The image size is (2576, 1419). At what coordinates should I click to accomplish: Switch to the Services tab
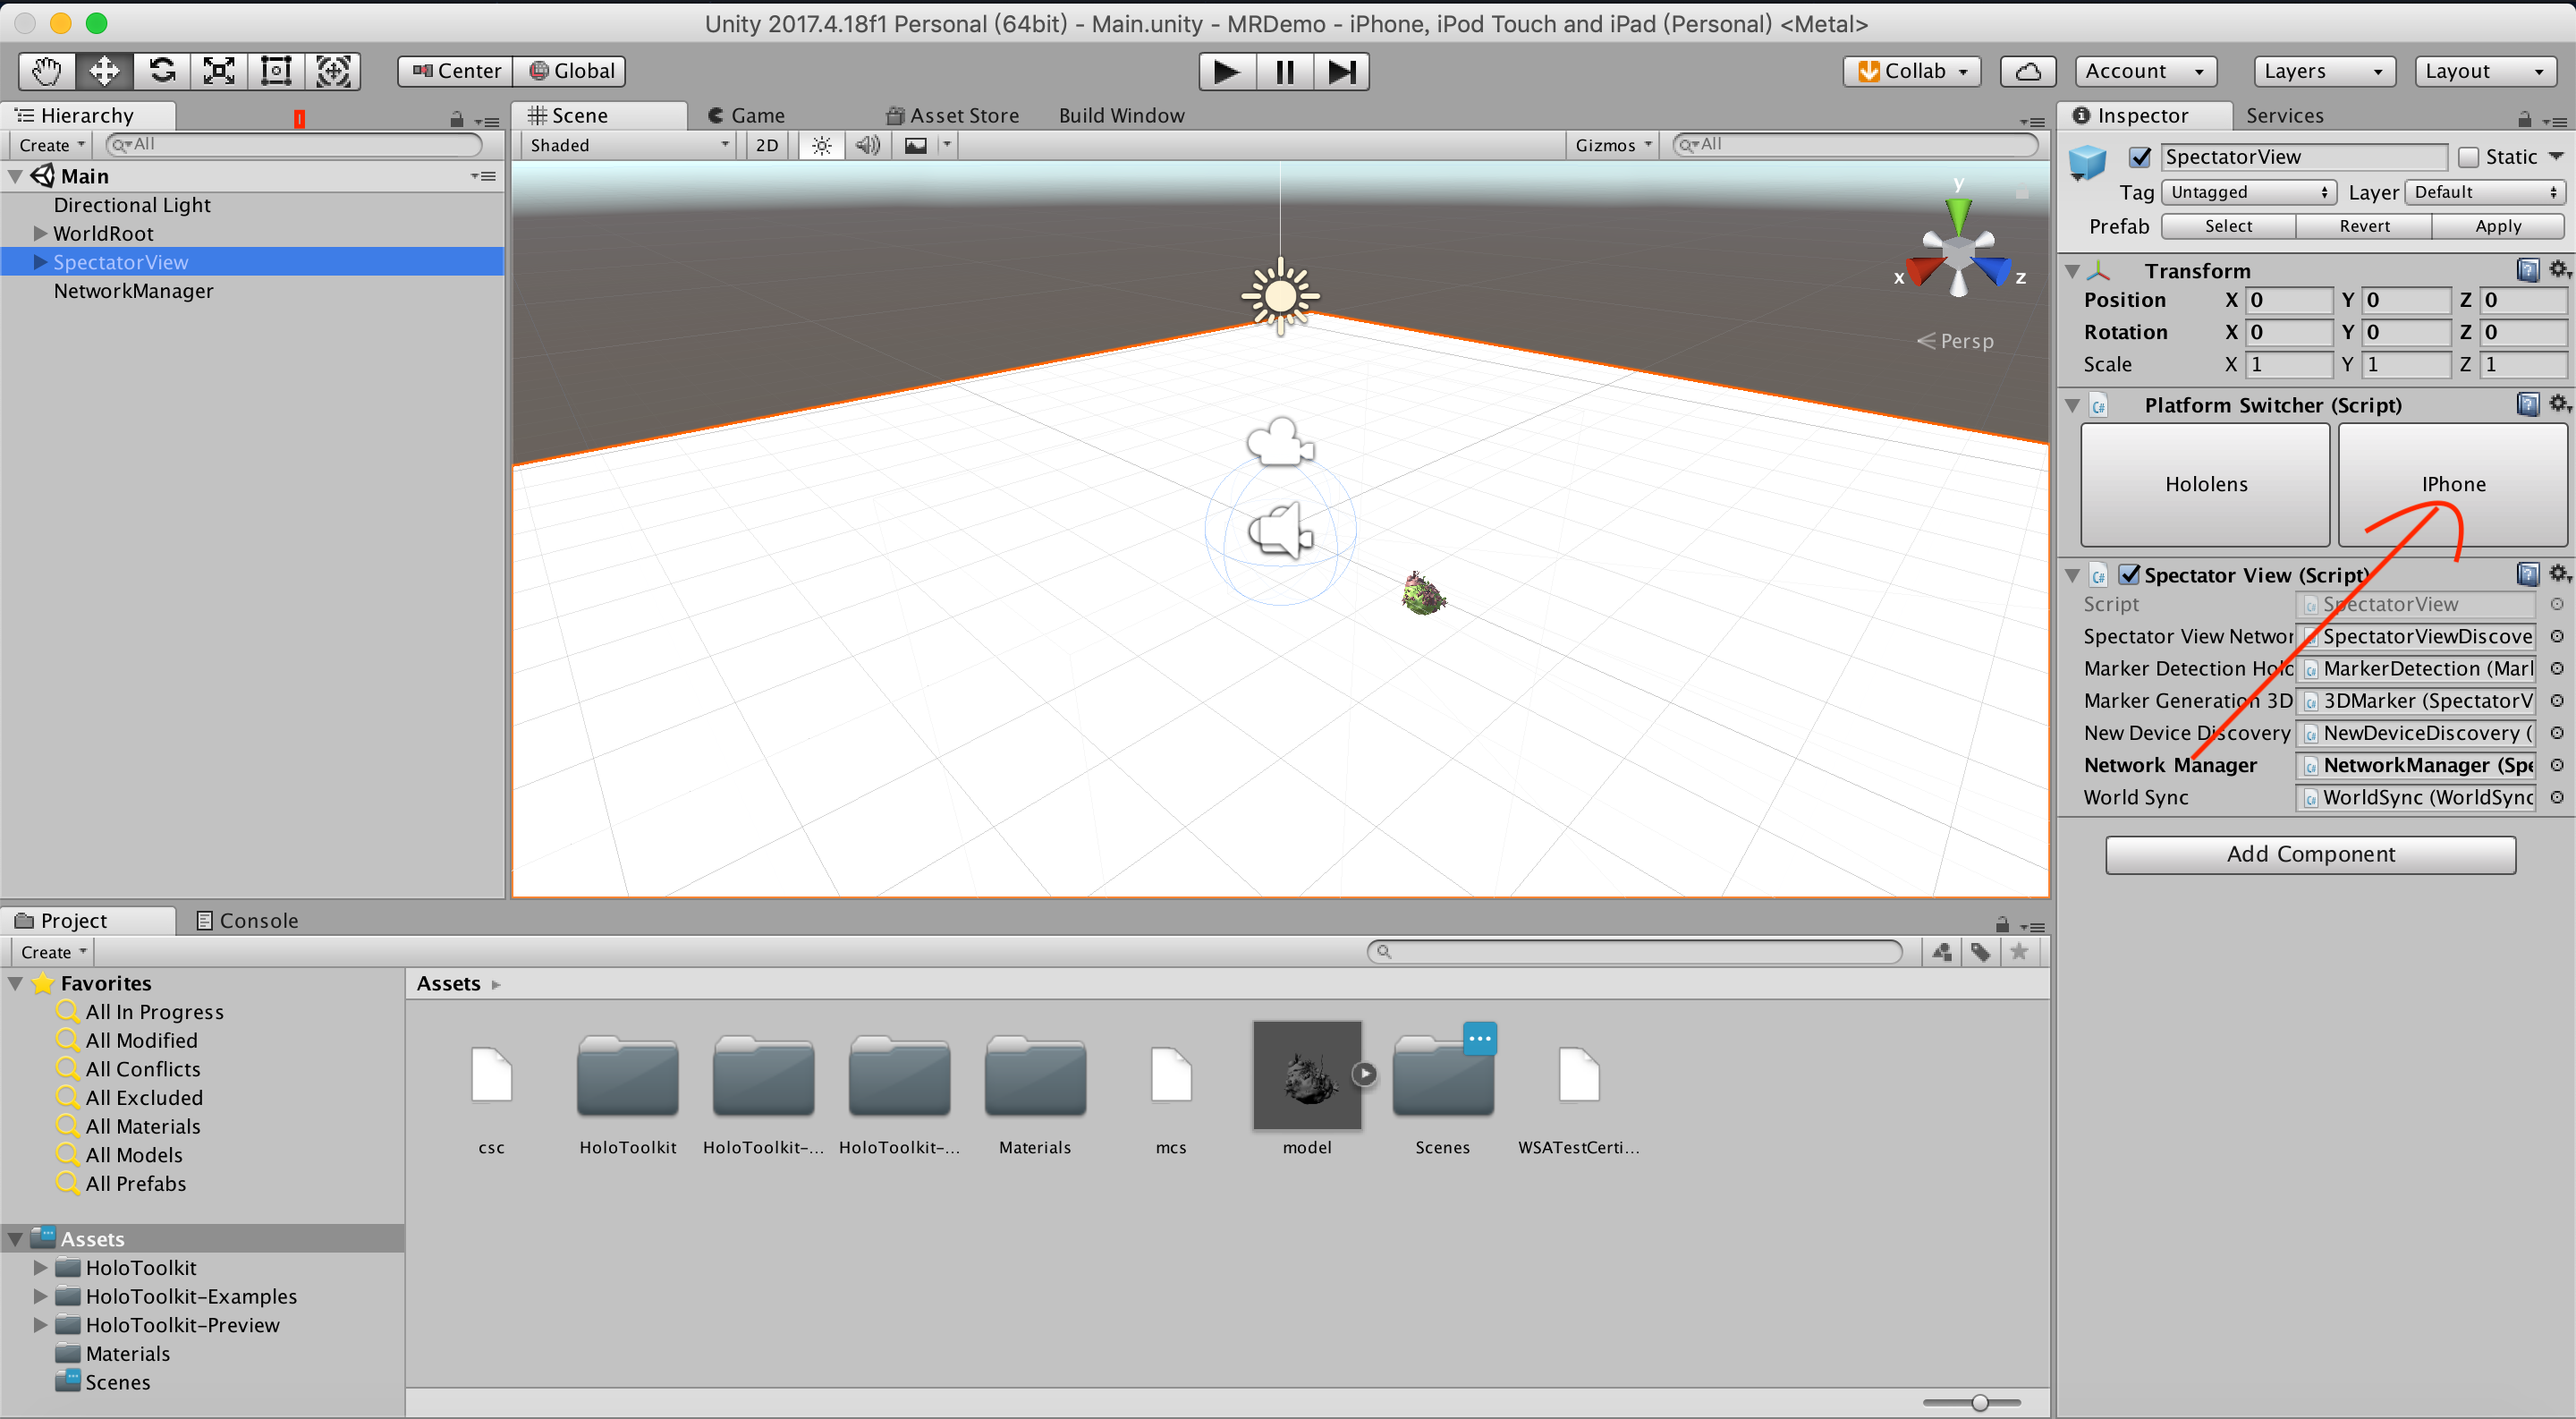coord(2284,116)
